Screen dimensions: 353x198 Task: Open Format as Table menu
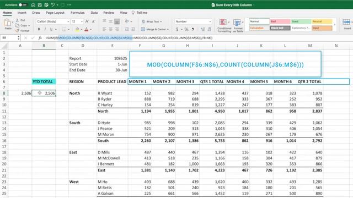pyautogui.click(x=238, y=26)
